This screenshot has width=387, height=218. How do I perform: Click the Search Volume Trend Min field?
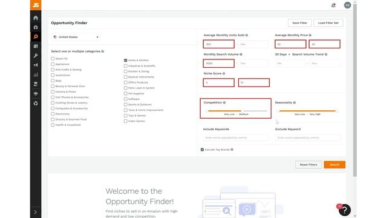point(290,64)
